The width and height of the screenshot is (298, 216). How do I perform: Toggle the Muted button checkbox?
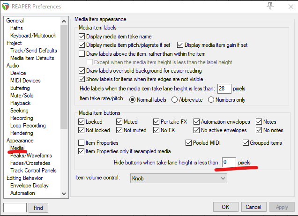coord(119,122)
